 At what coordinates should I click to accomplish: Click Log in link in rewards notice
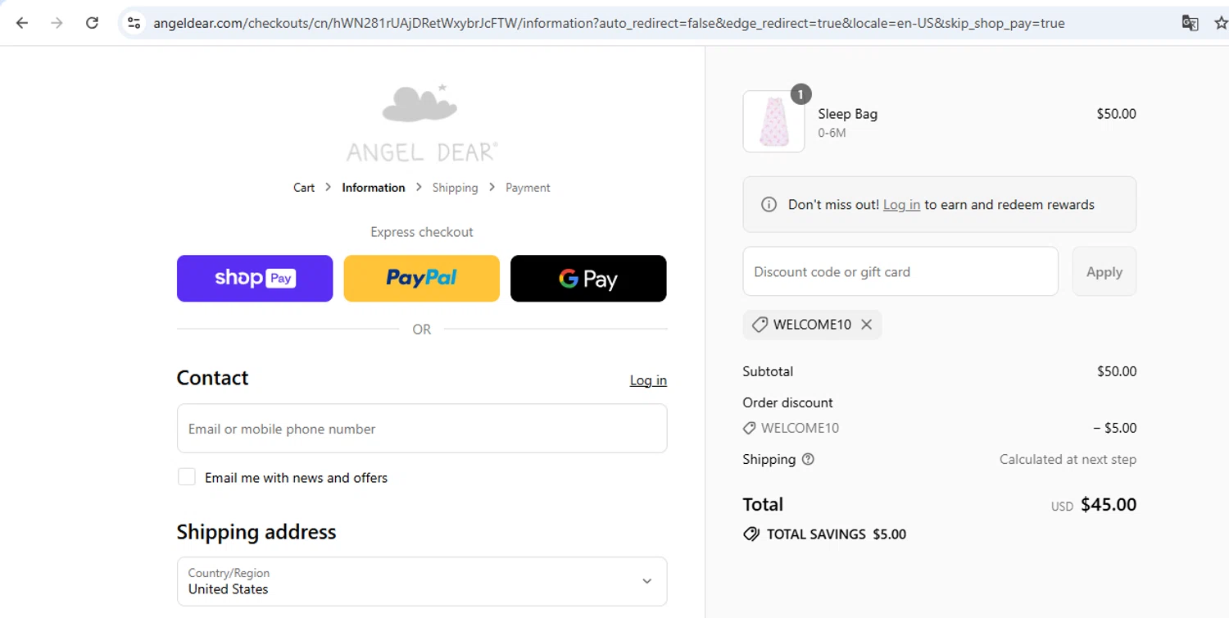coord(901,205)
